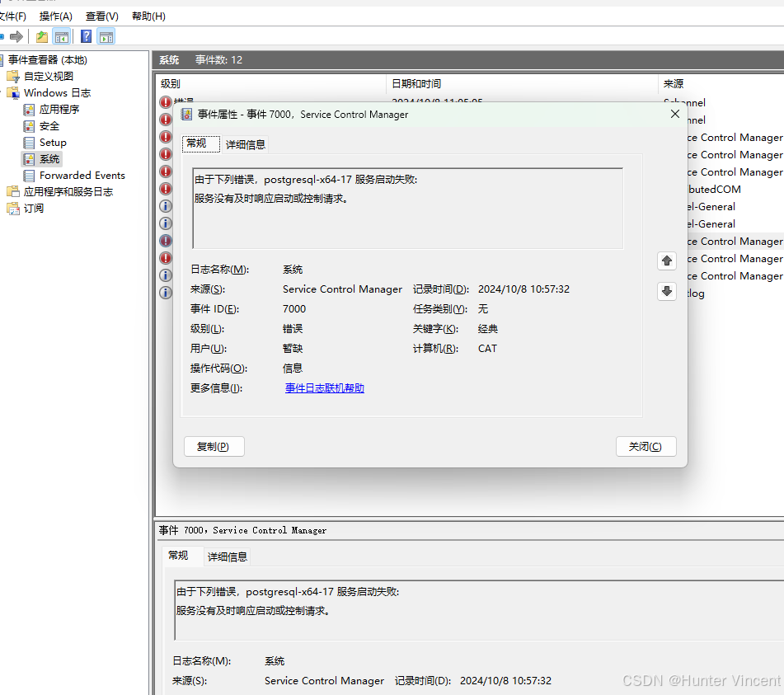The height and width of the screenshot is (695, 784).
Task: Click the forward navigation arrow icon
Action: (16, 36)
